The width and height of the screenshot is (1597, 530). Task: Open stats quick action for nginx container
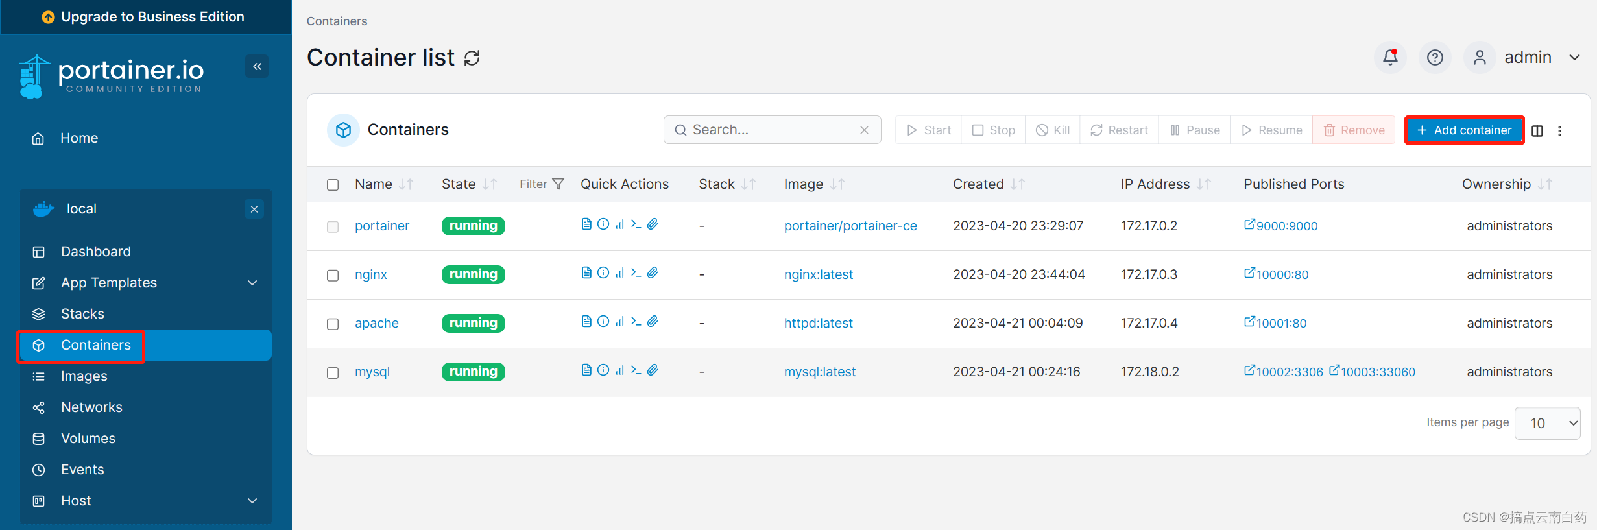(619, 273)
